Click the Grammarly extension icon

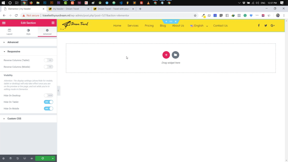[245, 16]
